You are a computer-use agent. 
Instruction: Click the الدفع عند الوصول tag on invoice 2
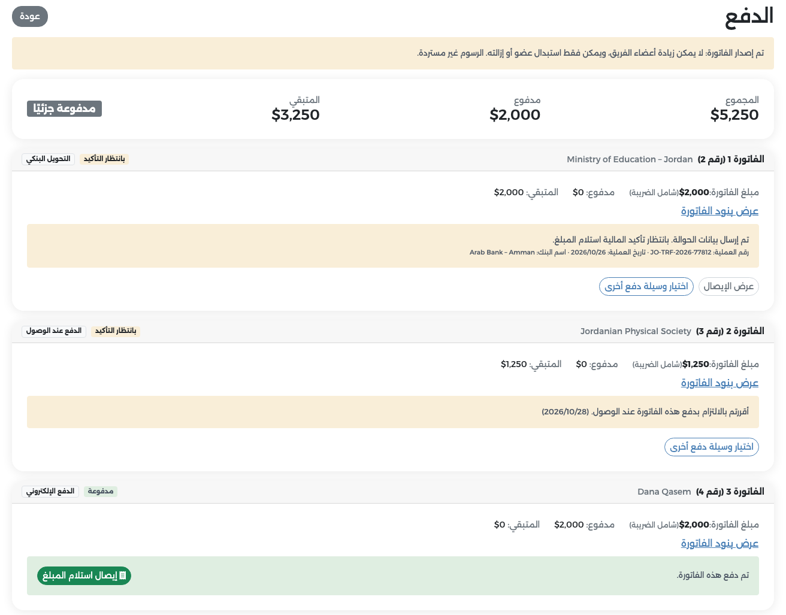pos(54,331)
